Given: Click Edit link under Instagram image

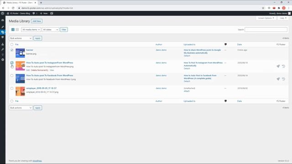Looking at the screenshot, I should pos(28,70).
